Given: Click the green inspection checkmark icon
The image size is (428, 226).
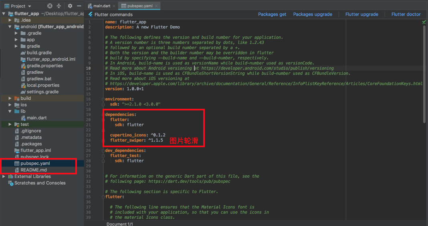Looking at the screenshot, I should [424, 22].
